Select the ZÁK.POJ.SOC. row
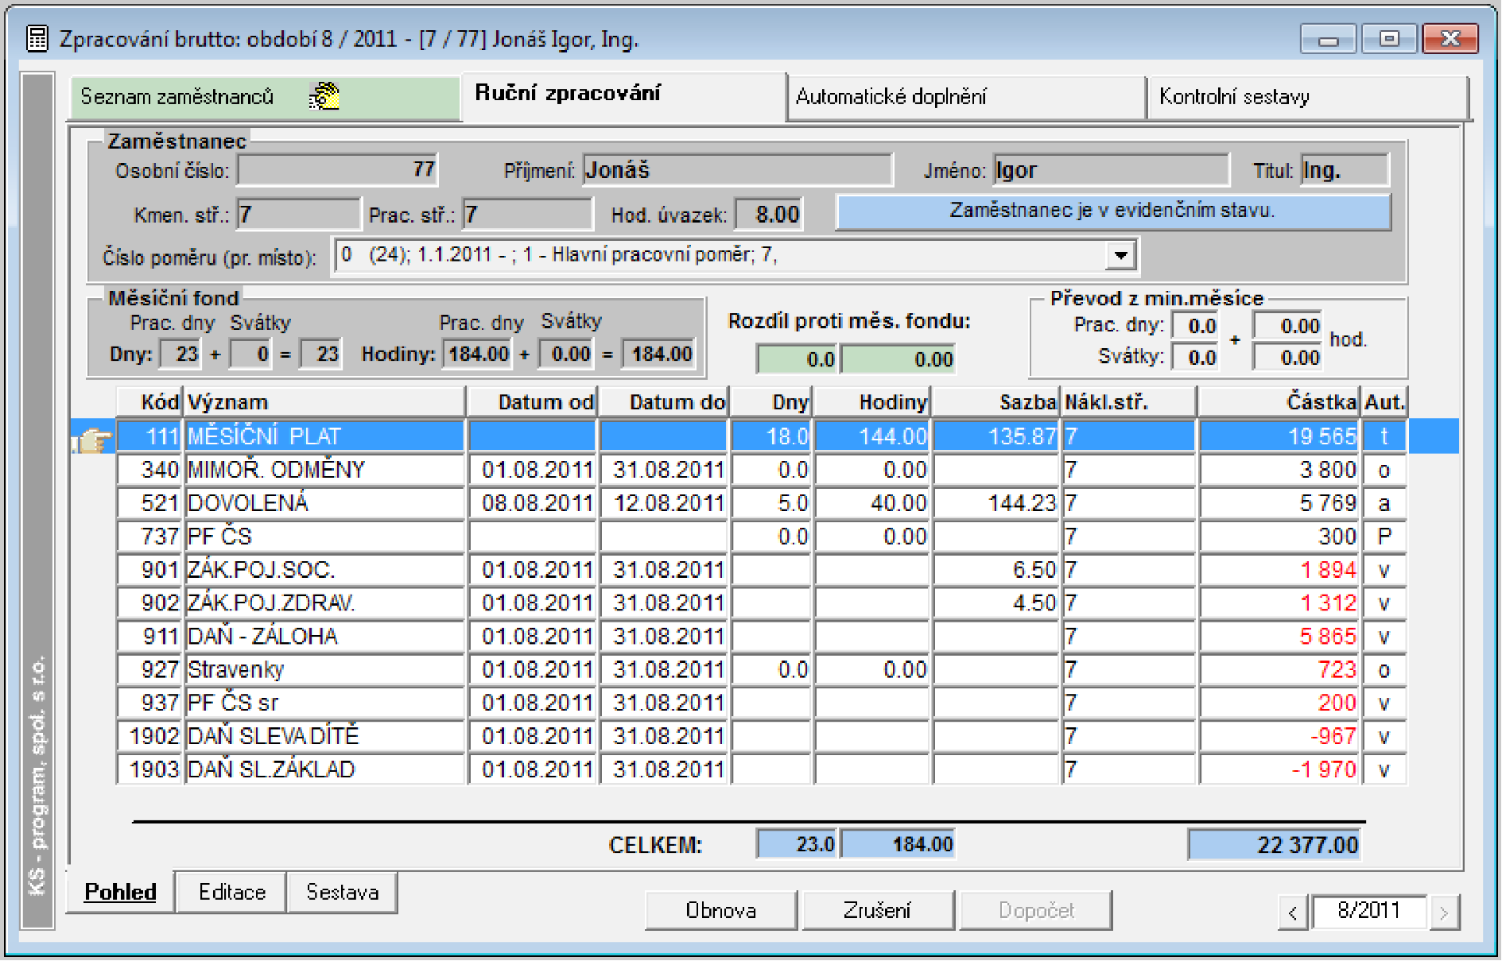 click(x=763, y=570)
